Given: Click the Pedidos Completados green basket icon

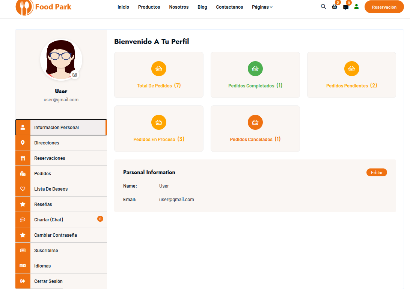Looking at the screenshot, I should (x=255, y=69).
